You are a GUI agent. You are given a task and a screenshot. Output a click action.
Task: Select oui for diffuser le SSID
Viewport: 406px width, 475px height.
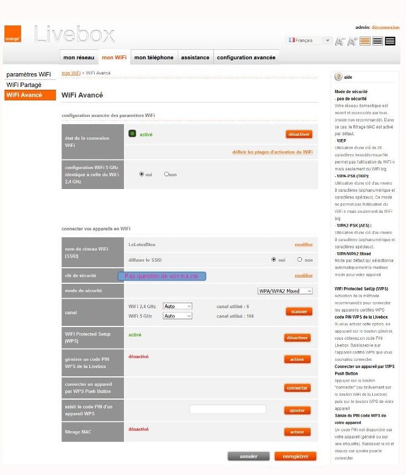(x=274, y=259)
